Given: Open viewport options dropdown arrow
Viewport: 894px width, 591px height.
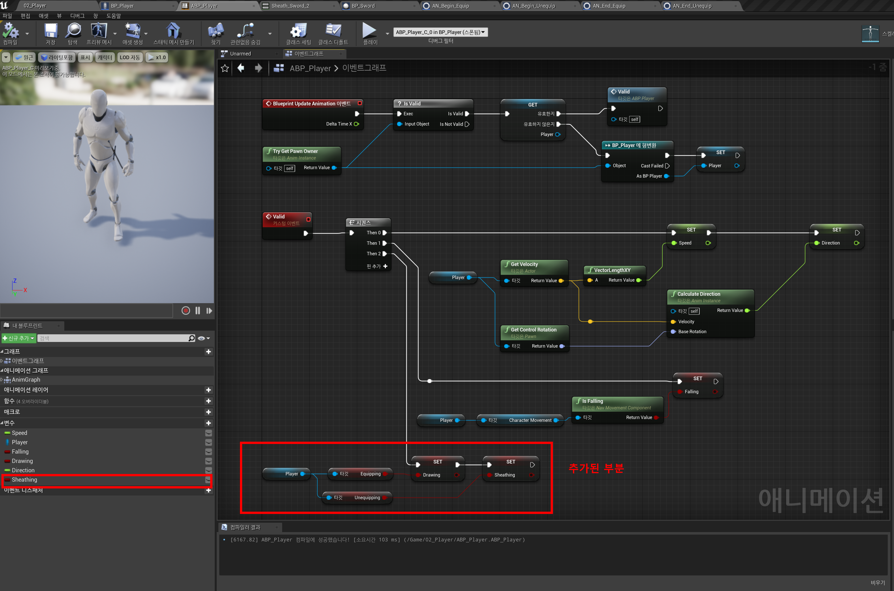Looking at the screenshot, I should click(6, 57).
